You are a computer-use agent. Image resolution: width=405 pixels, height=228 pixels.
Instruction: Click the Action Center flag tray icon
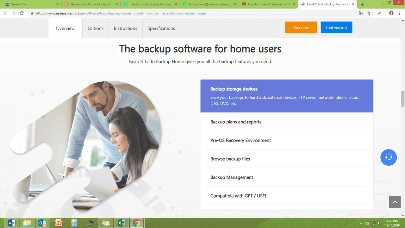pyautogui.click(x=368, y=223)
